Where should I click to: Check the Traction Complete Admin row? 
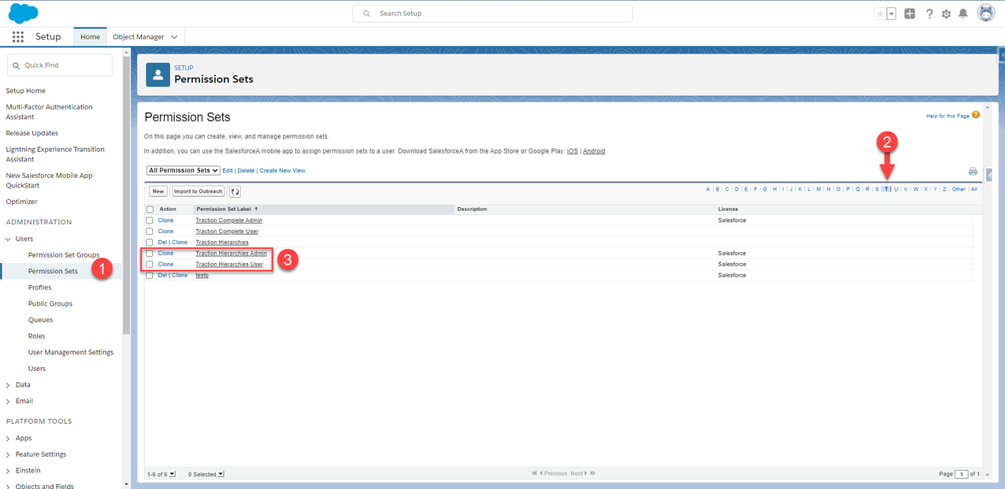pyautogui.click(x=150, y=220)
